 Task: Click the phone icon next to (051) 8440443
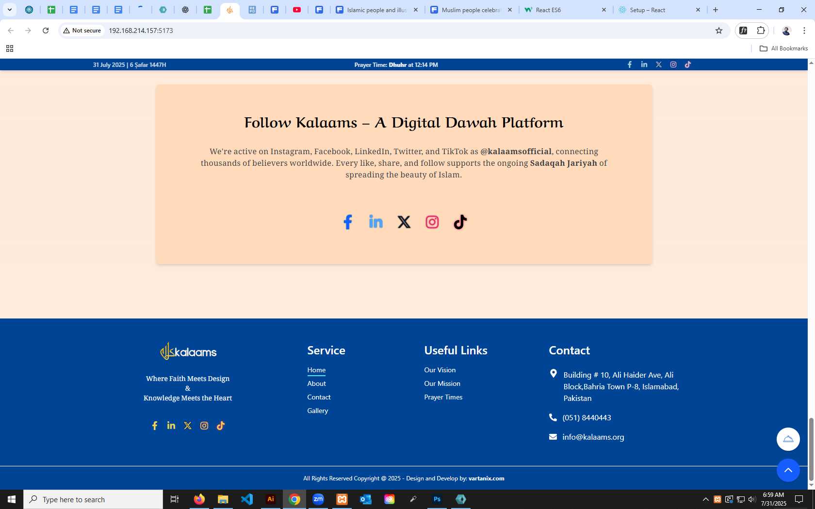coord(553,417)
